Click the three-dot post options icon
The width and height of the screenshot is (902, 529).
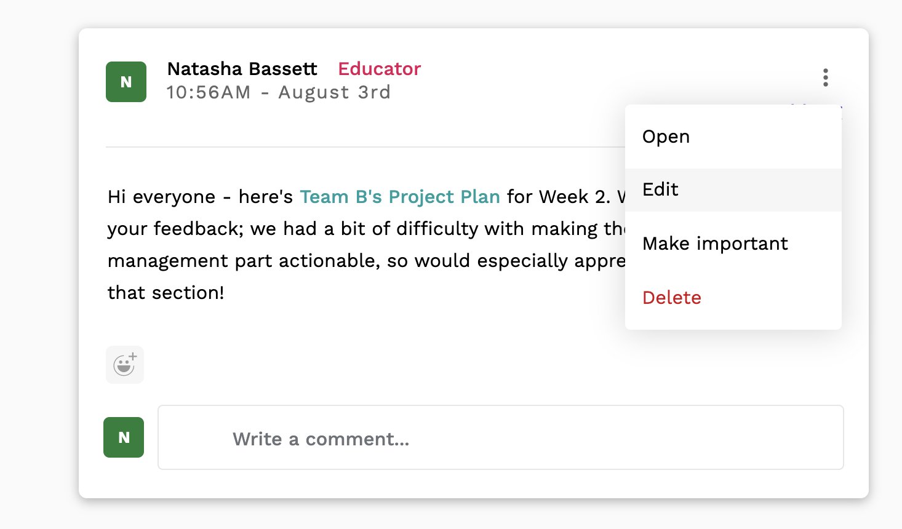pyautogui.click(x=825, y=78)
